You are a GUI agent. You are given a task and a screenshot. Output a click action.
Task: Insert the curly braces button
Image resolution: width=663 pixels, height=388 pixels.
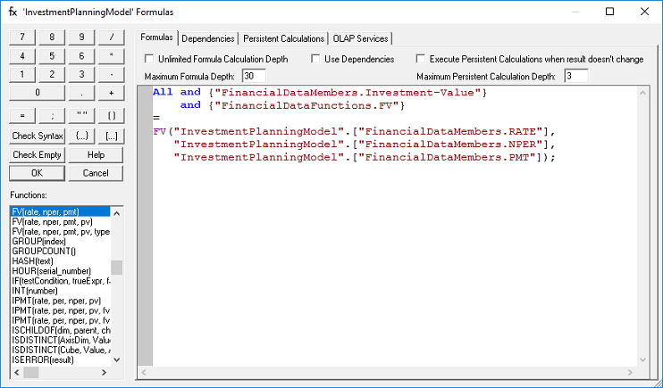tap(81, 136)
